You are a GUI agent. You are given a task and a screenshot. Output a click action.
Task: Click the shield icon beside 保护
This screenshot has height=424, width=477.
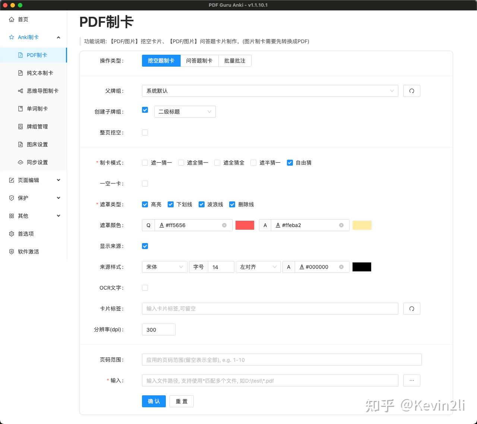[x=12, y=198]
